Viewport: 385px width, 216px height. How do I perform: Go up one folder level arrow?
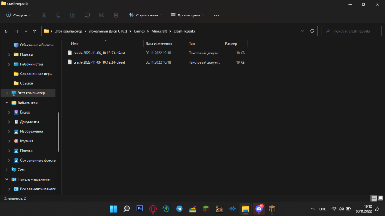pyautogui.click(x=35, y=31)
